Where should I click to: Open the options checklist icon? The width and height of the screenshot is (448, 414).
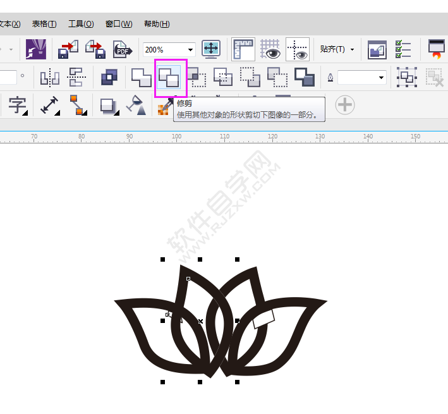click(x=403, y=49)
